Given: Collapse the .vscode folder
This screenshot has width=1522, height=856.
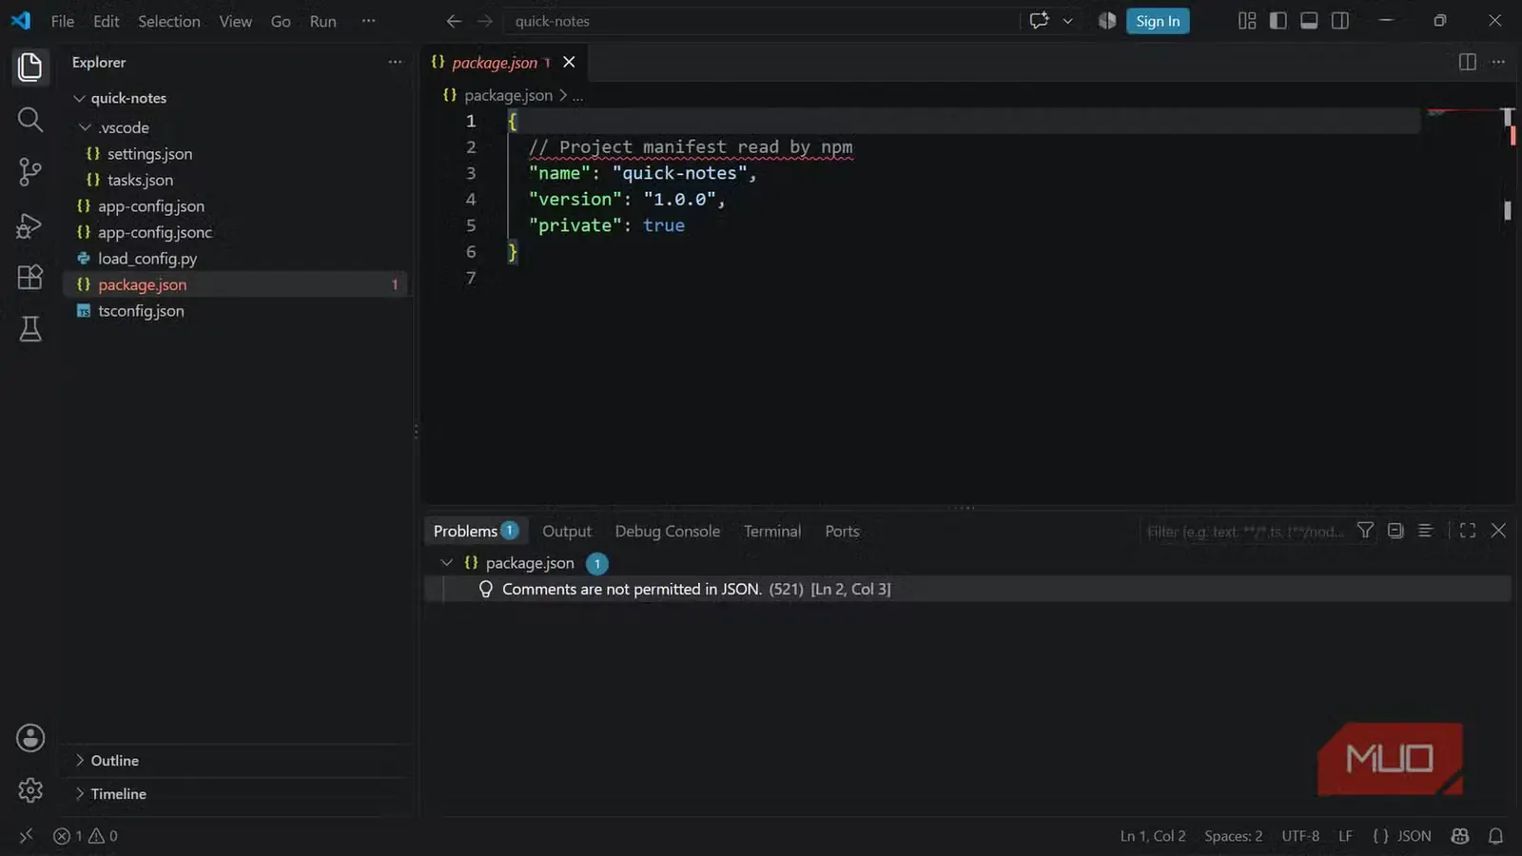Looking at the screenshot, I should point(86,127).
